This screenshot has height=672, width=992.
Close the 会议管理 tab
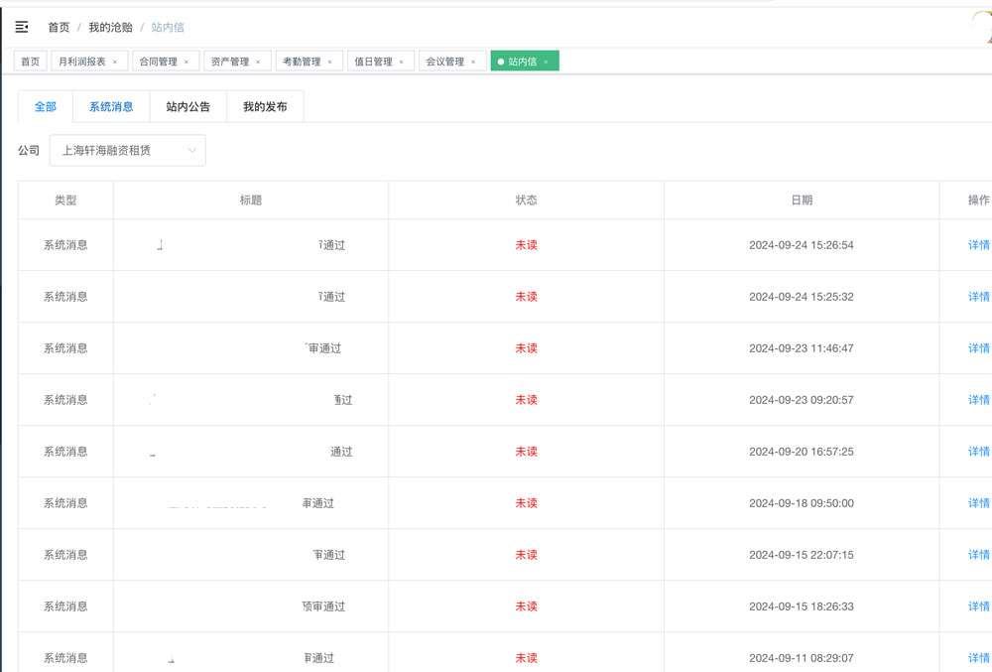[x=473, y=62]
